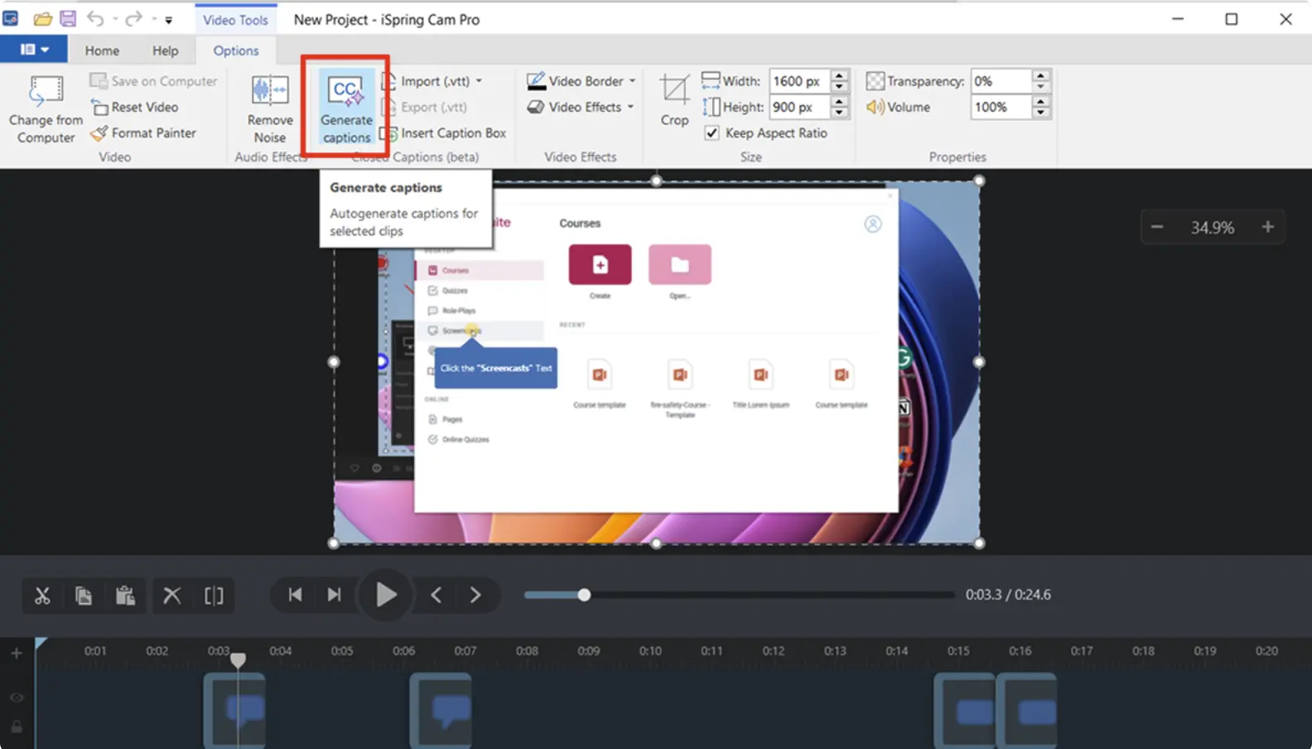Viewport: 1312px width, 749px height.
Task: Click the Format Painter tool
Action: (x=143, y=133)
